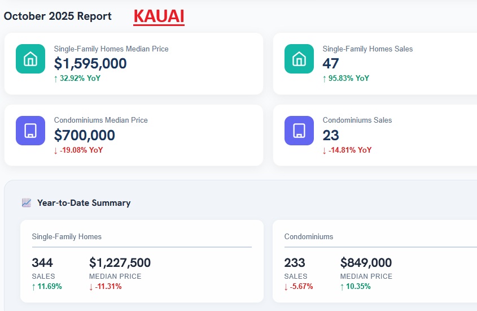477x311 pixels.
Task: Click the -19.08% YoY decrease indicator
Action: 78,150
